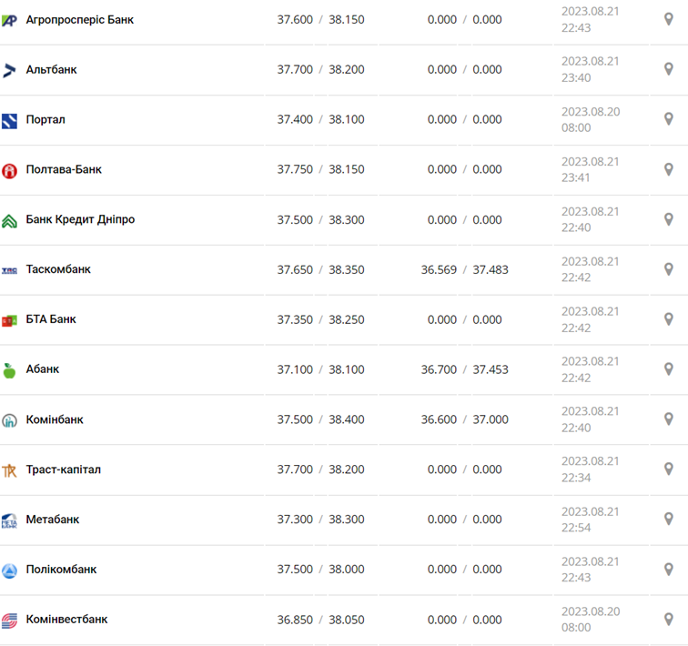The width and height of the screenshot is (688, 646).
Task: Click the Метабанк logo icon
Action: click(9, 520)
